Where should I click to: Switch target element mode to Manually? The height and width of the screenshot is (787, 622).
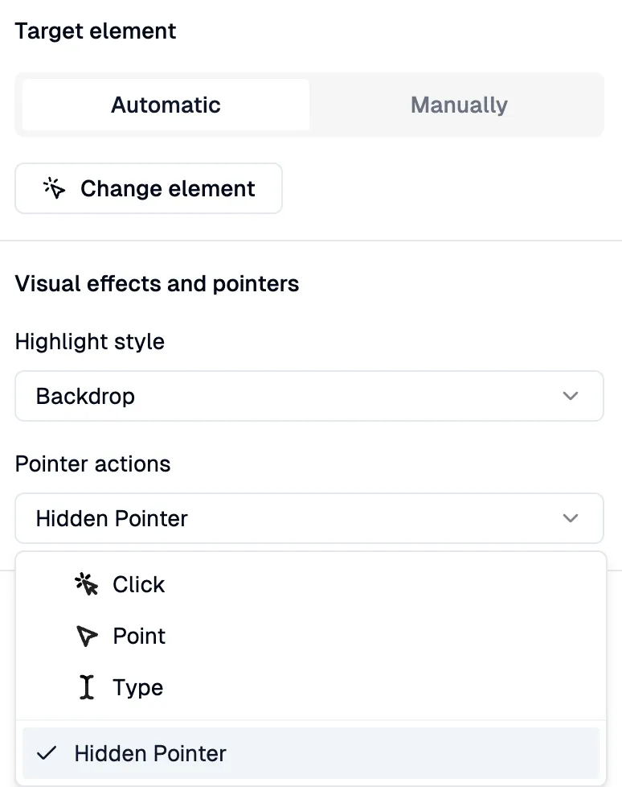(x=458, y=105)
